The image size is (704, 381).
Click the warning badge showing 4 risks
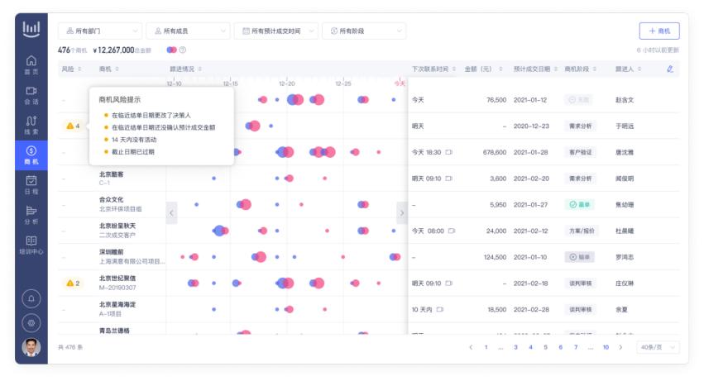(73, 126)
